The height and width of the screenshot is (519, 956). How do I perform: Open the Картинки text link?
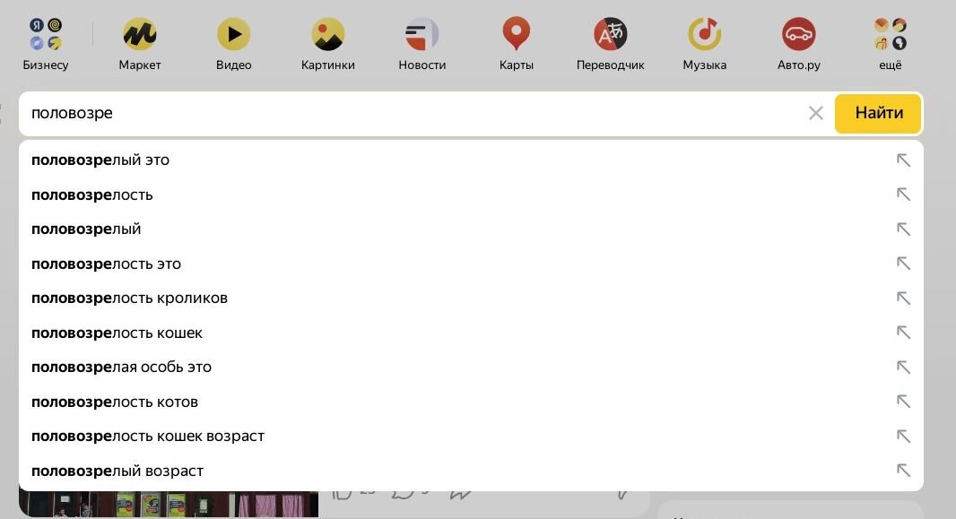[328, 65]
